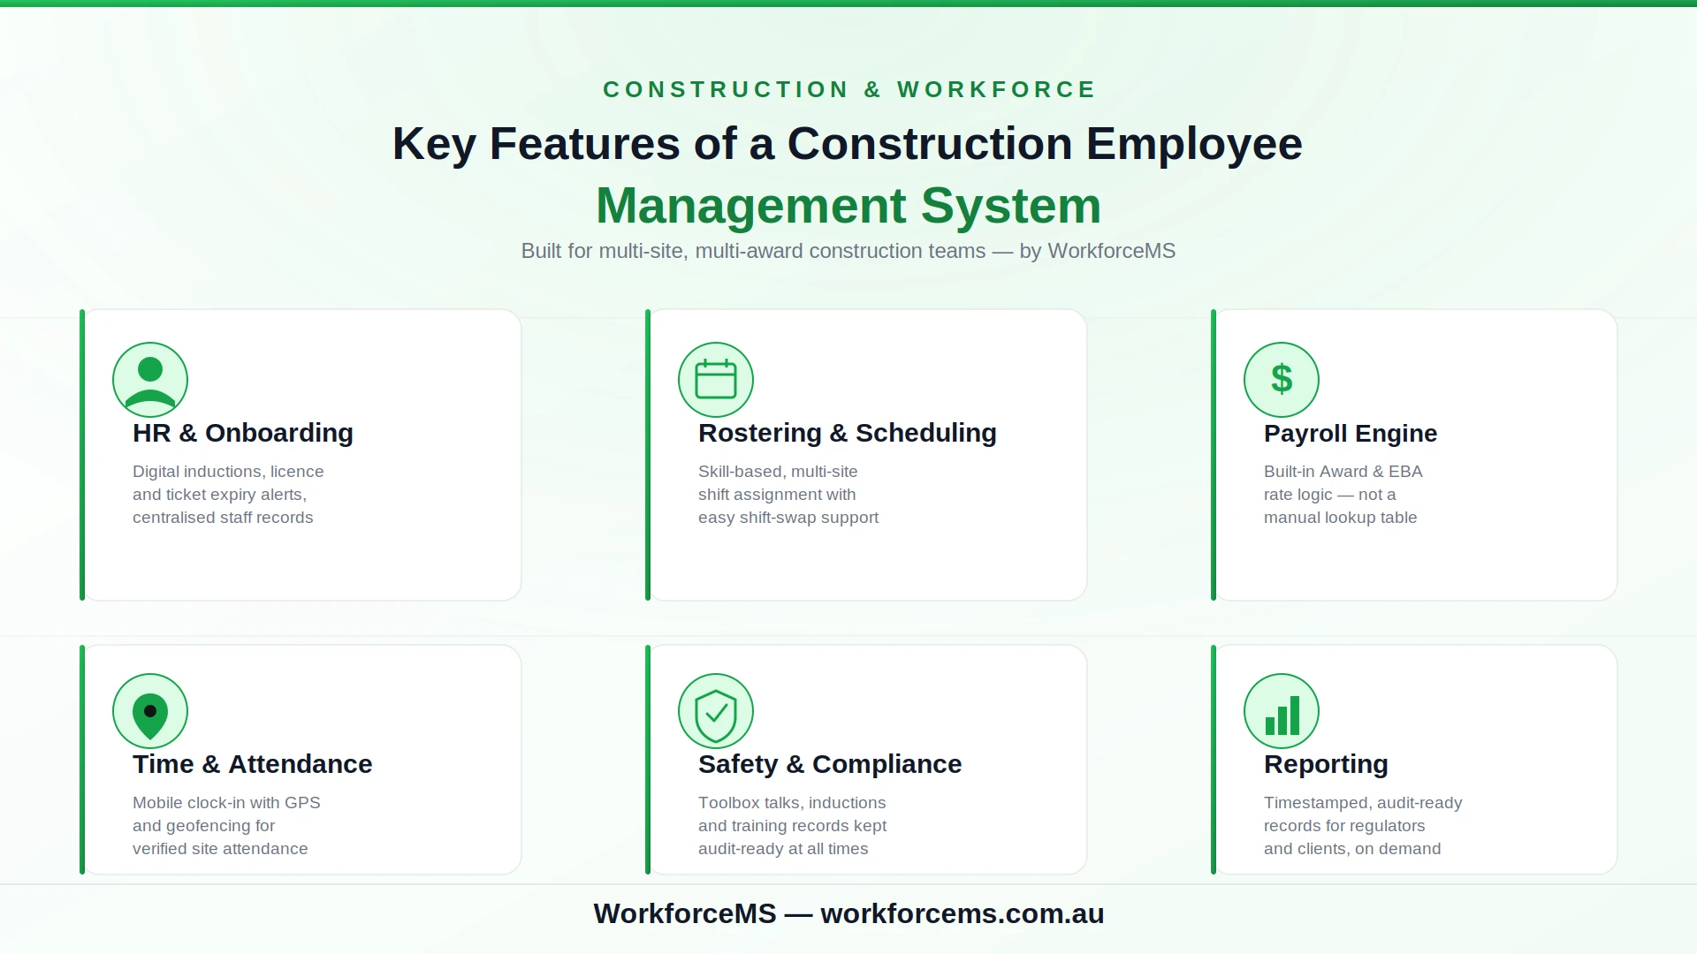Screen dimensions: 1697x954
Task: Select the HR & Onboarding heading
Action: click(243, 433)
